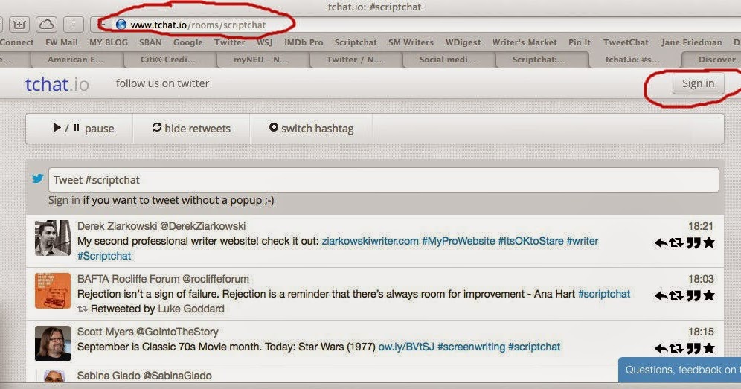Click the blue Twitter bird icon
Viewport: 741px width, 389px height.
tap(38, 179)
